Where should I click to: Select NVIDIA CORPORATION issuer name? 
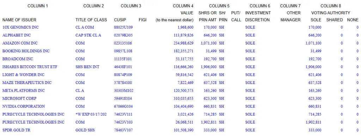point(24,106)
